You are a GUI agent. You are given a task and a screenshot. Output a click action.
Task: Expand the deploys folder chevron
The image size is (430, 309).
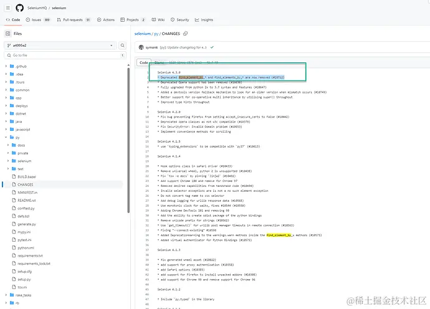[6, 105]
